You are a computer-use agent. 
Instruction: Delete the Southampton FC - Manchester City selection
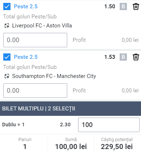pos(136,57)
